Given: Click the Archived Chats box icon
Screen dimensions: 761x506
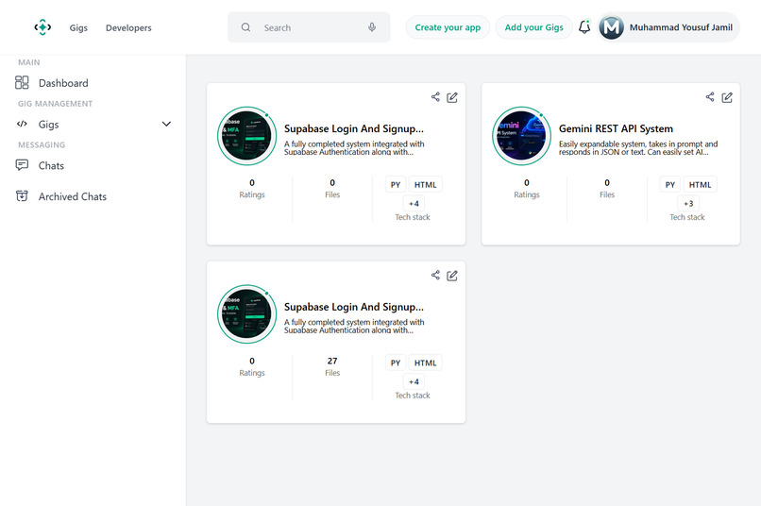Looking at the screenshot, I should (22, 196).
